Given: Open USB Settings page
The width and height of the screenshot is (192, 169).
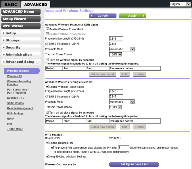Looking at the screenshot, I should pyautogui.click(x=15, y=113).
